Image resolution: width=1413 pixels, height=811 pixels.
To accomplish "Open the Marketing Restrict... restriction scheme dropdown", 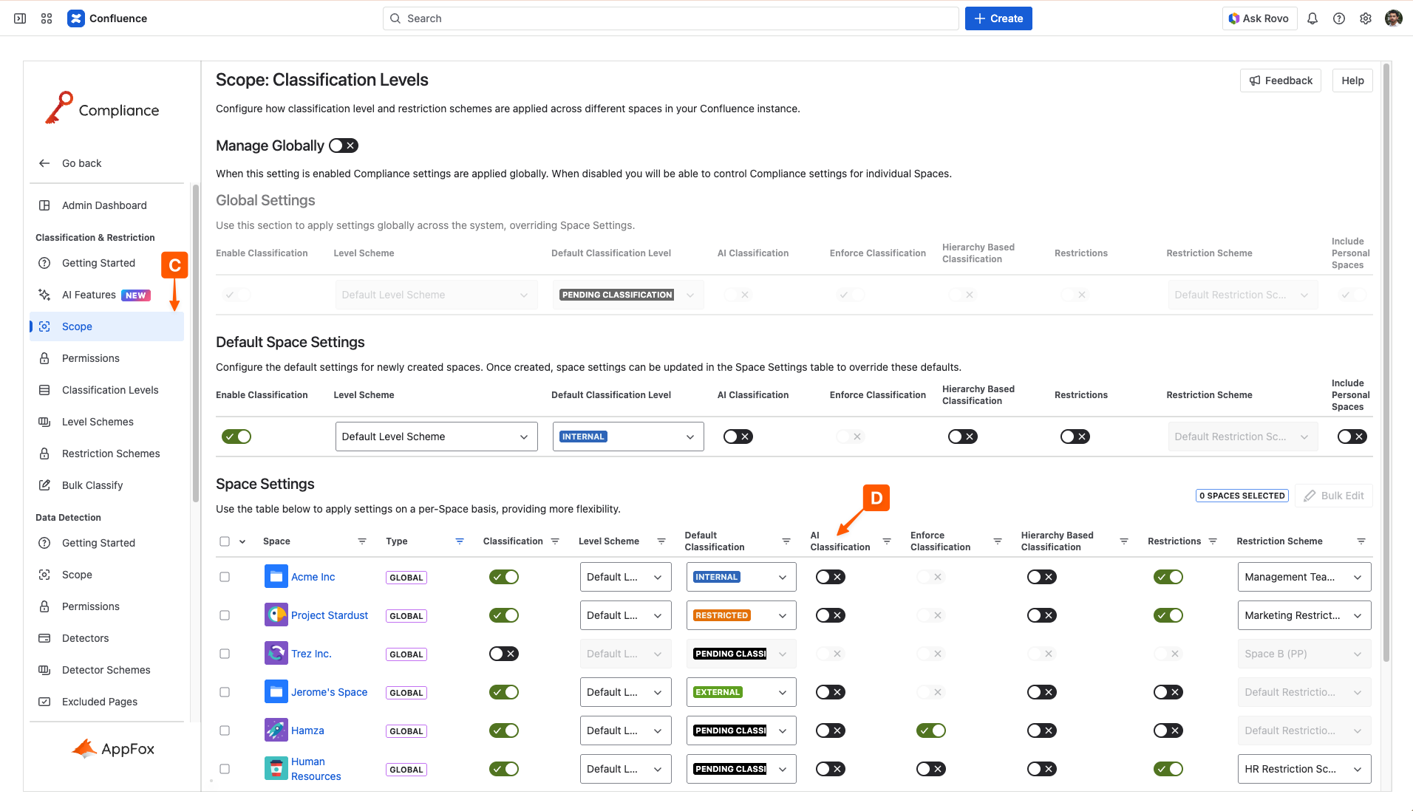I will click(1304, 615).
